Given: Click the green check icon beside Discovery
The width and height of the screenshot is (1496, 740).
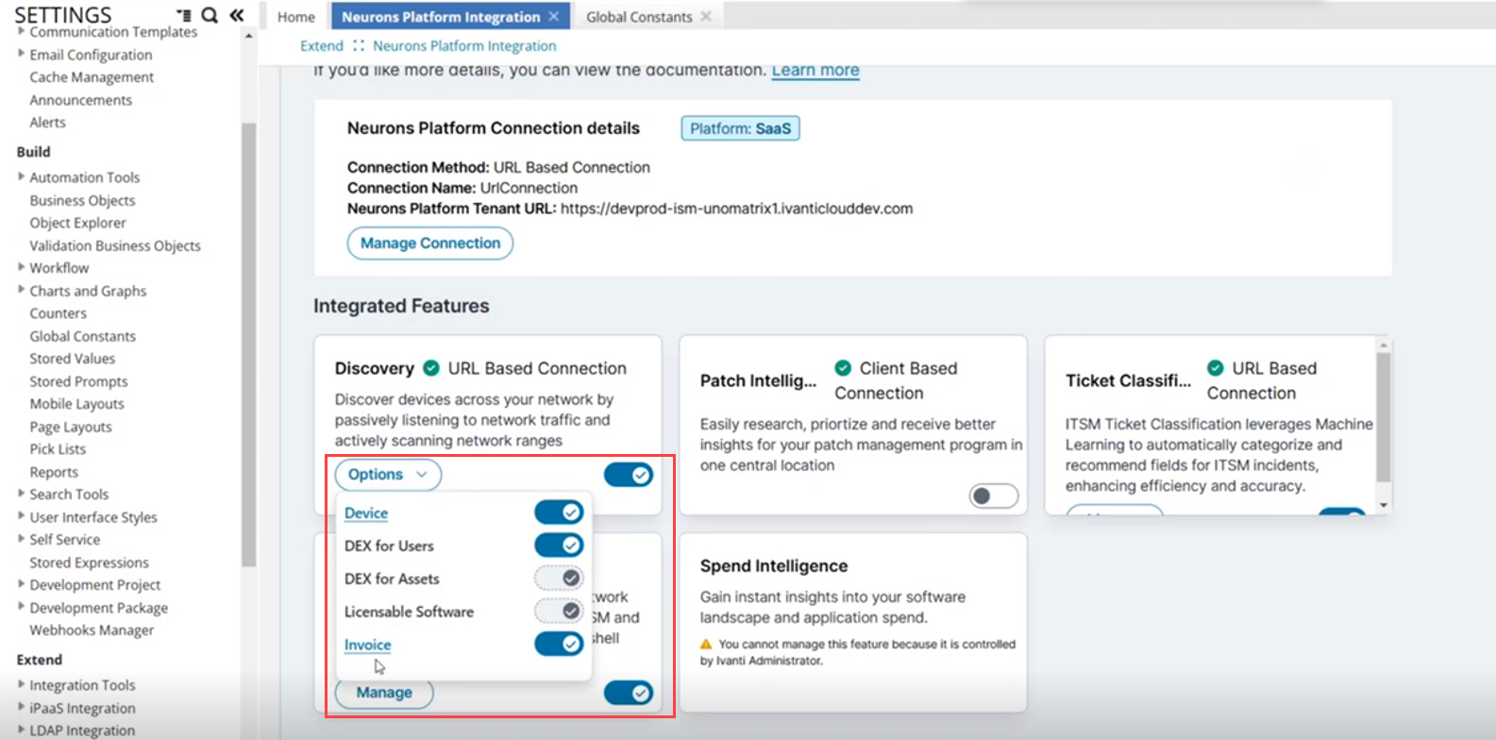Looking at the screenshot, I should tap(431, 368).
